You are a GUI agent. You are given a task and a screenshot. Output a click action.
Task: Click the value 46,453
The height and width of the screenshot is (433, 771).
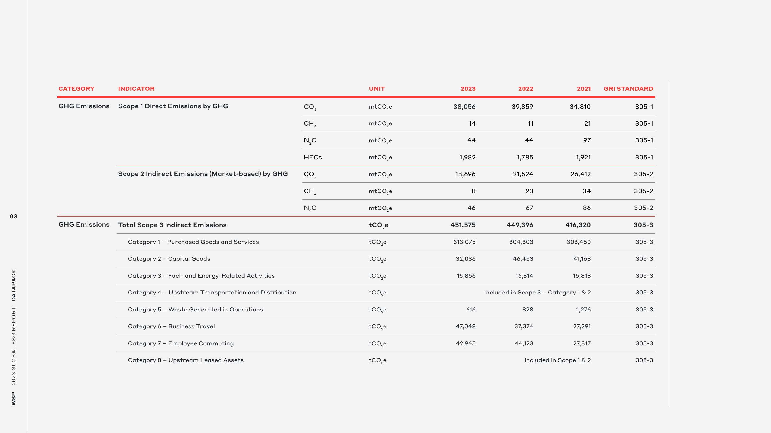pos(523,259)
